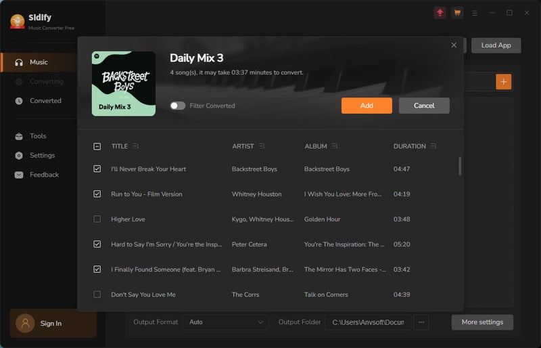Click duration 03:42
This screenshot has height=348, width=541.
tap(402, 269)
